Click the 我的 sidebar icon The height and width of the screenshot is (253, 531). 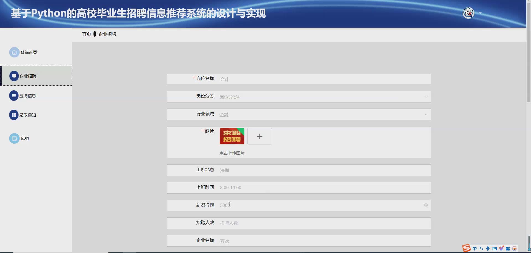[14, 138]
